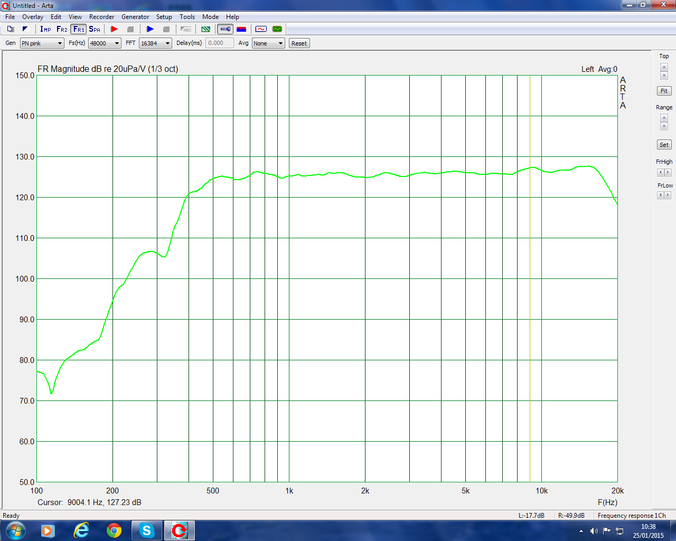Click the network tray icon
The width and height of the screenshot is (676, 541).
click(619, 531)
